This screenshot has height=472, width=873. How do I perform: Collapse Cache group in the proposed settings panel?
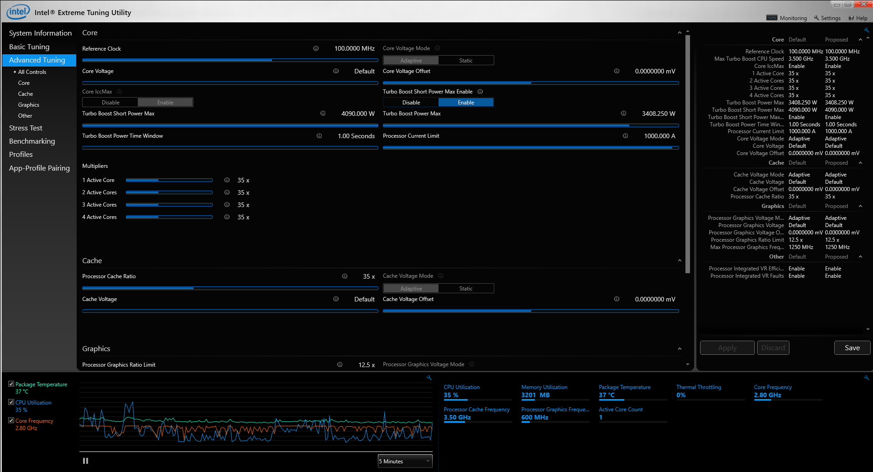pyautogui.click(x=860, y=163)
